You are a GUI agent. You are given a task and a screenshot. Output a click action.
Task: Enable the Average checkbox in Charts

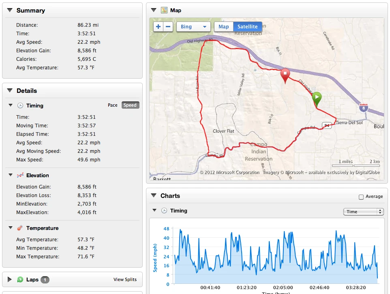click(361, 197)
